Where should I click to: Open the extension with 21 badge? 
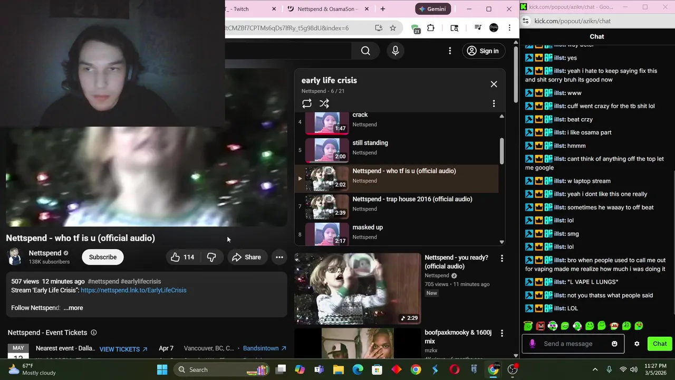click(416, 28)
